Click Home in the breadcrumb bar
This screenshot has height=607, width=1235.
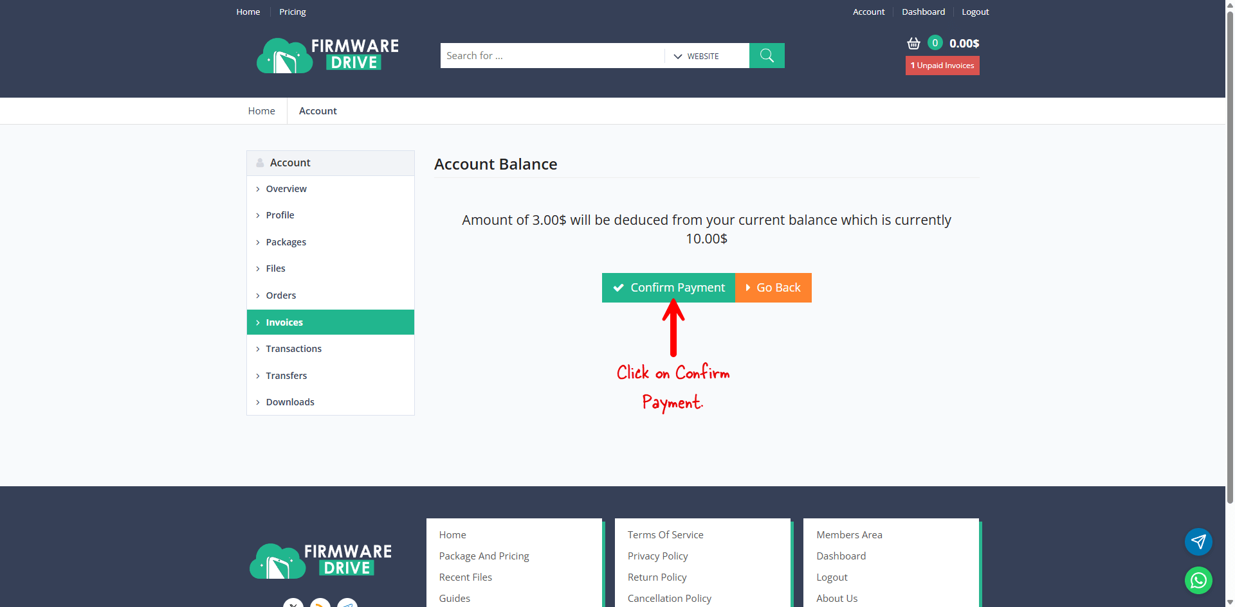point(261,111)
